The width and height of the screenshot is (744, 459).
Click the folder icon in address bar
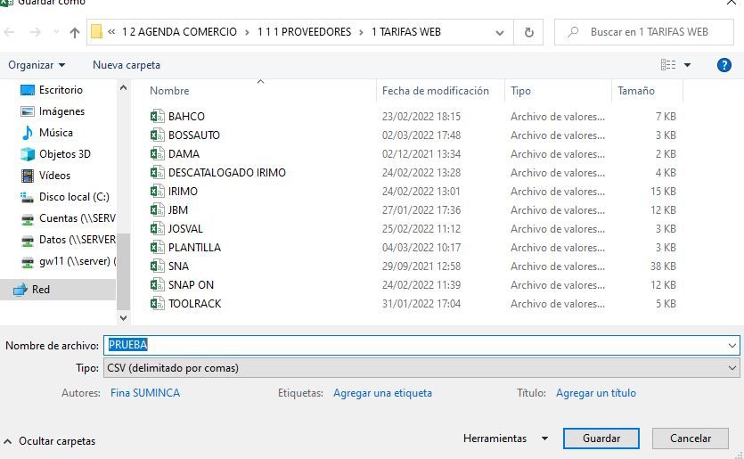pos(97,32)
